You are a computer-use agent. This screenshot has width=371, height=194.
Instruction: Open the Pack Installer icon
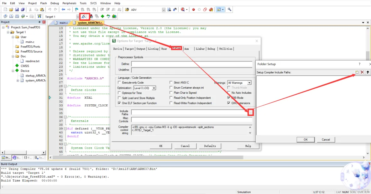pos(114,16)
